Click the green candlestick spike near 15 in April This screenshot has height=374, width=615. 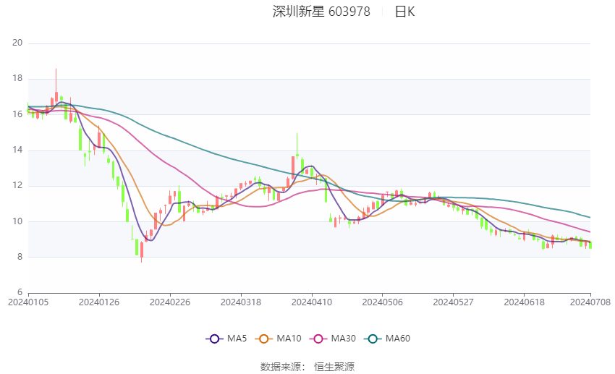point(297,156)
